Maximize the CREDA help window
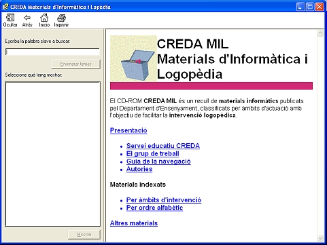327x245 pixels. [310, 7]
